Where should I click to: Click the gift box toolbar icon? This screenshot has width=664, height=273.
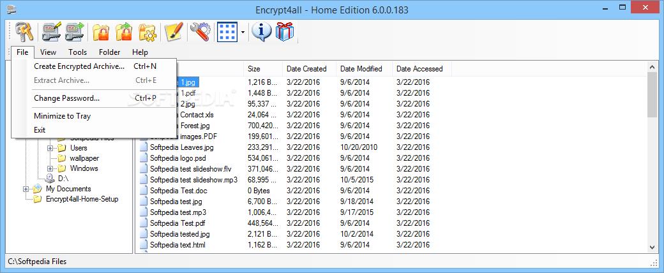(285, 32)
